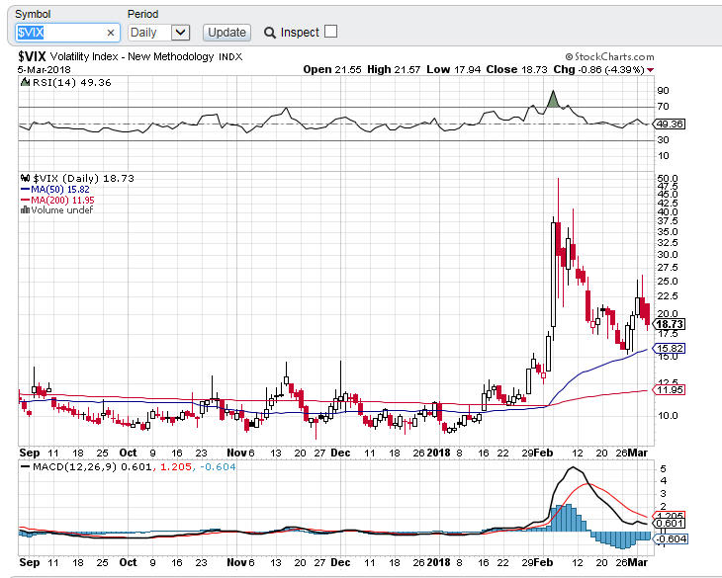Click the -0.604 MACD histogram value label
The height and width of the screenshot is (578, 722).
click(671, 538)
